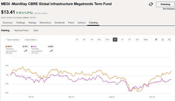Click the XLU trend arrow icon

point(51,51)
